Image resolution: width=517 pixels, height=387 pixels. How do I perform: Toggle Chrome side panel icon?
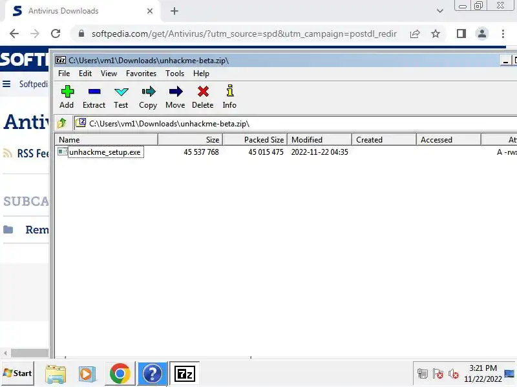(x=461, y=34)
